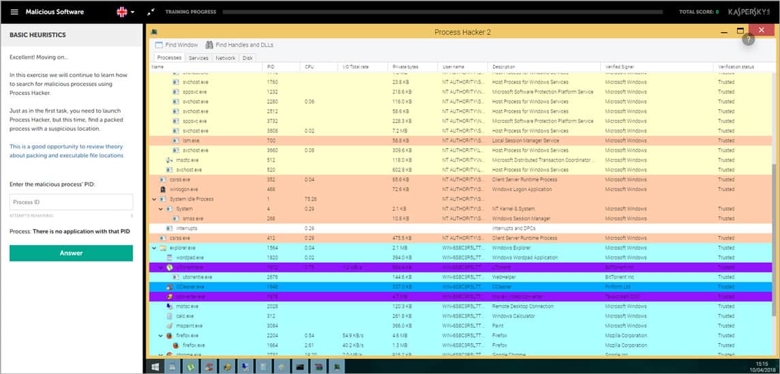Click the collapse-arrows fullscreen toggle icon
Screen dimensions: 780x374
coord(151,12)
